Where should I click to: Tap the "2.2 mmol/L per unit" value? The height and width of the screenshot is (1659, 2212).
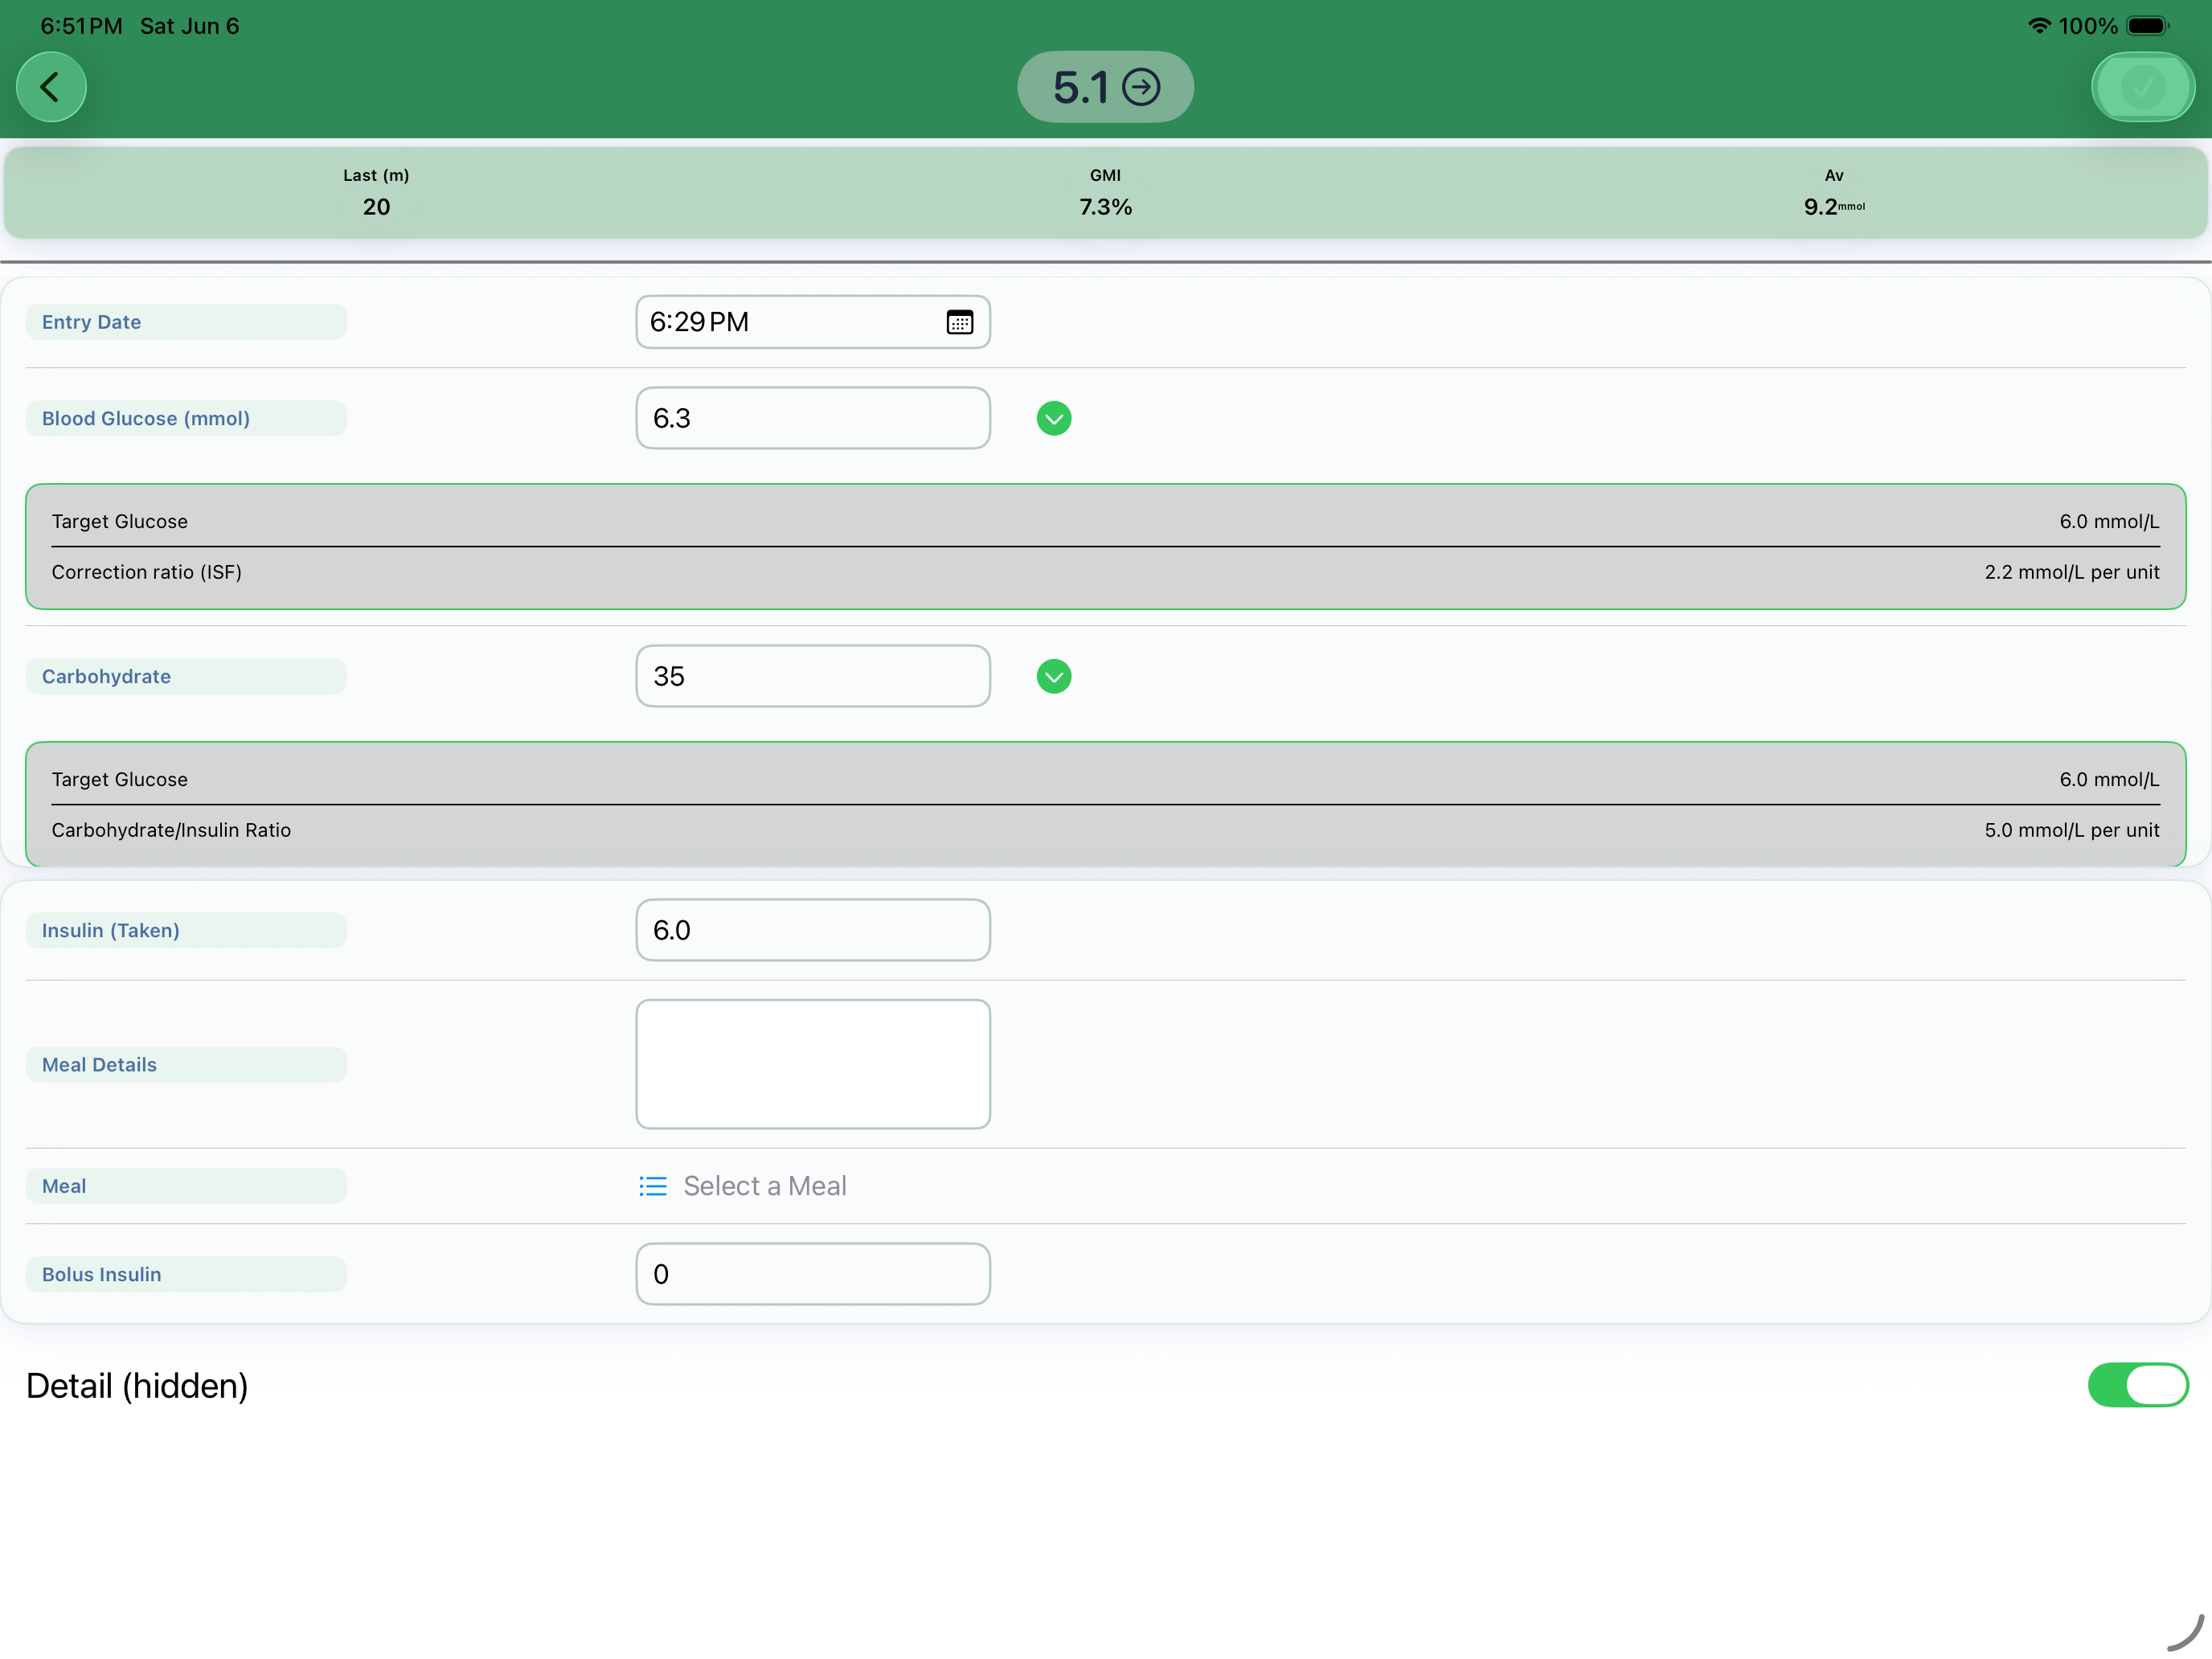[2072, 572]
